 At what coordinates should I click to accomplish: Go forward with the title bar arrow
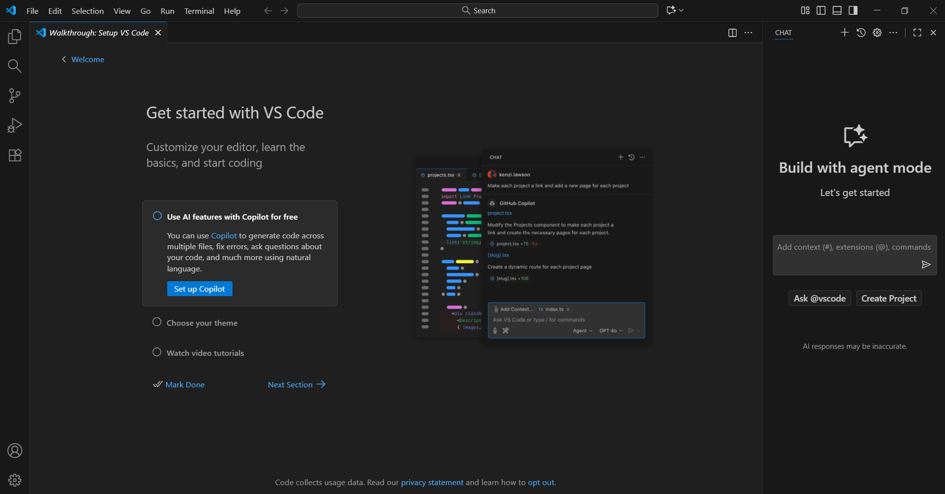(284, 10)
